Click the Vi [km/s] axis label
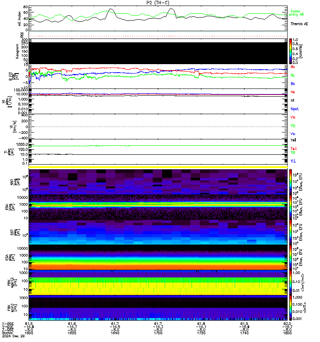 [x=13, y=127]
